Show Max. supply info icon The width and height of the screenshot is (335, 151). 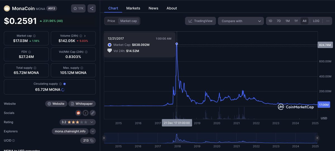point(82,68)
